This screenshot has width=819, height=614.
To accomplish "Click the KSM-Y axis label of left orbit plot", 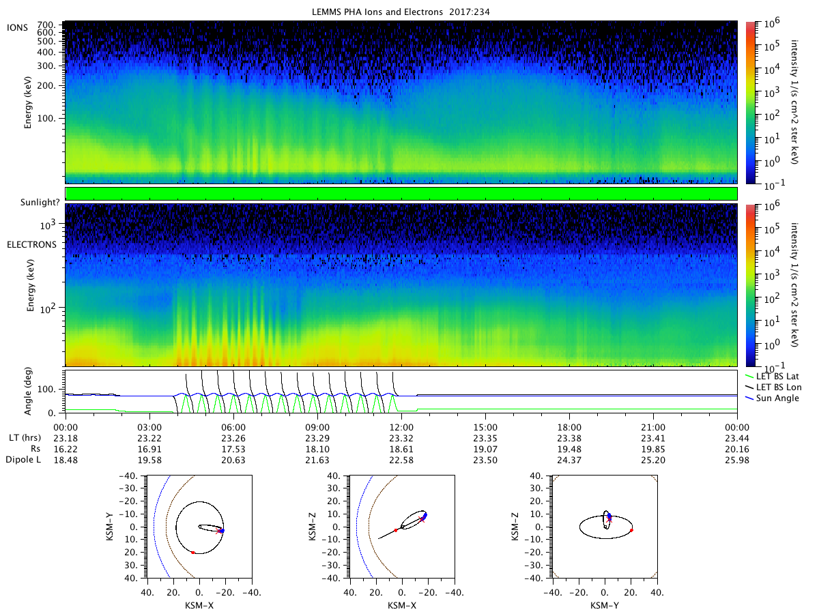I will (x=111, y=526).
